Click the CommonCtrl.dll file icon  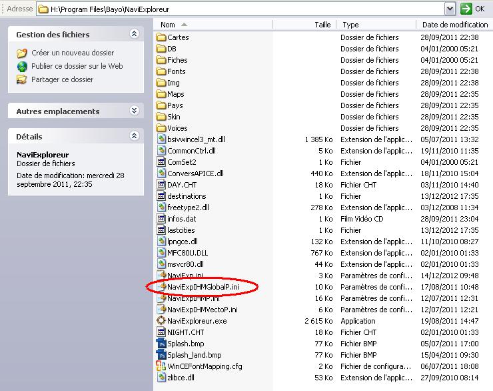coord(161,151)
